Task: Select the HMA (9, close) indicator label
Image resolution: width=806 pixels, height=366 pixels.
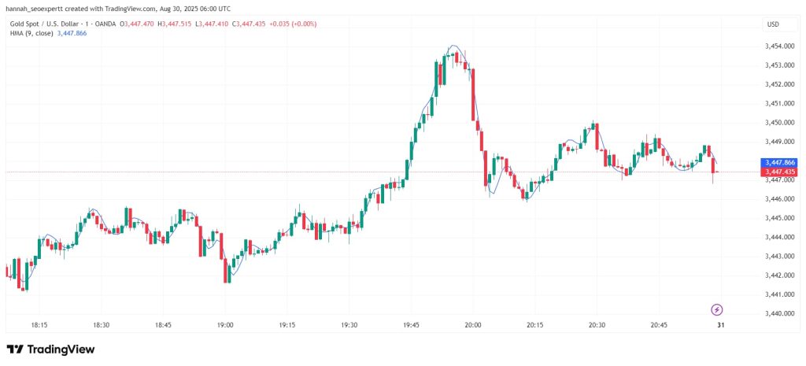Action: [x=32, y=33]
